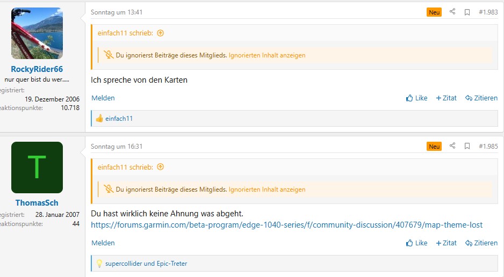
Task: Jump to quoted post via arrow in RockyRider66's quote
Action: [x=160, y=33]
